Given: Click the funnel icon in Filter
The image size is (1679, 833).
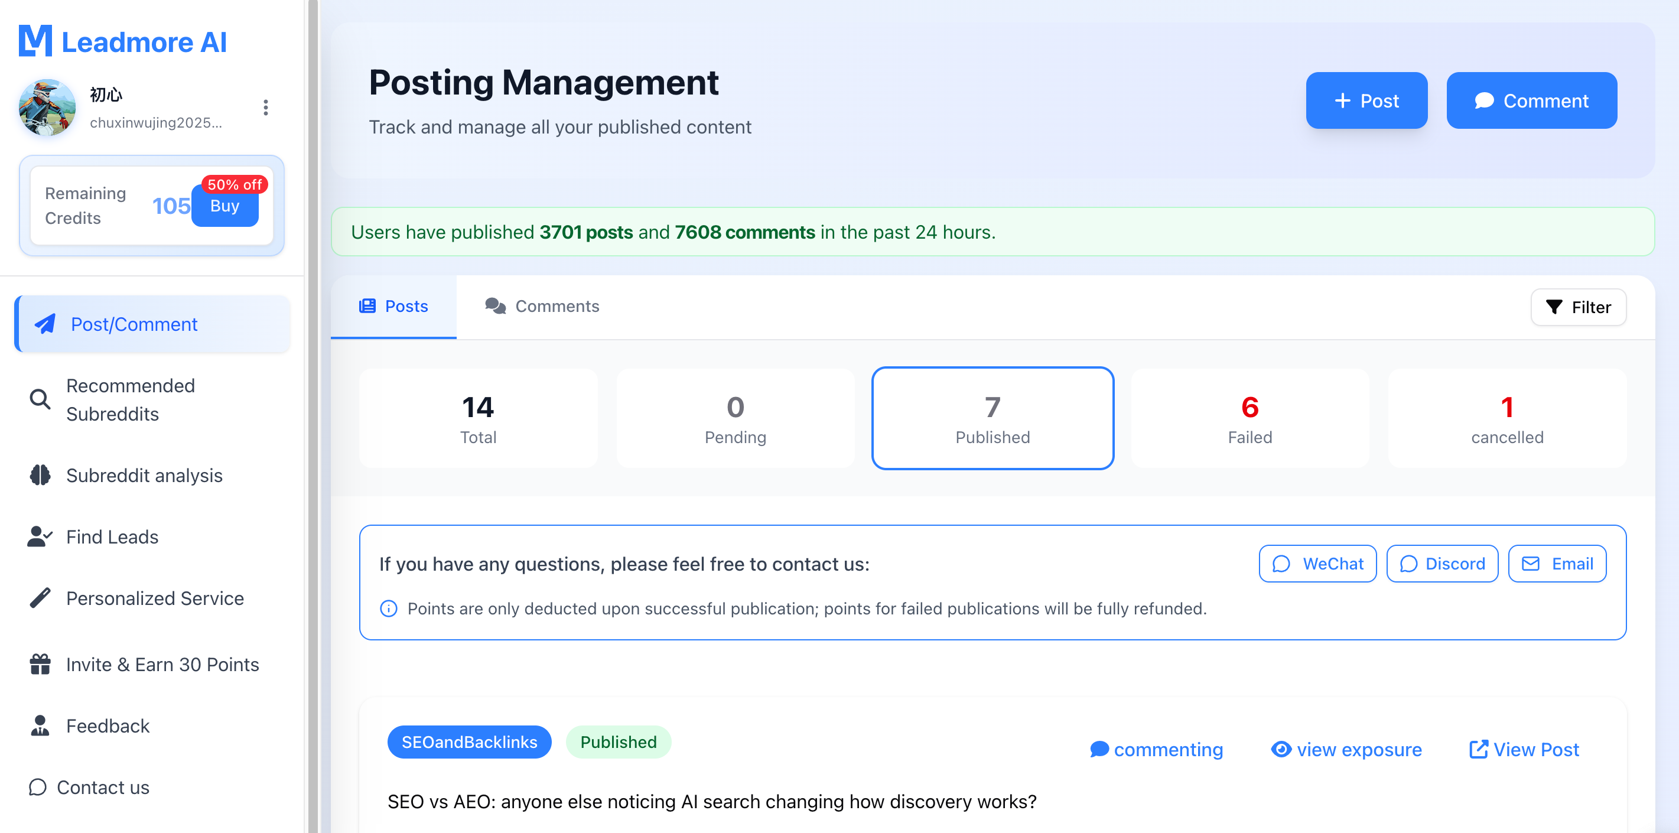Looking at the screenshot, I should [1554, 307].
